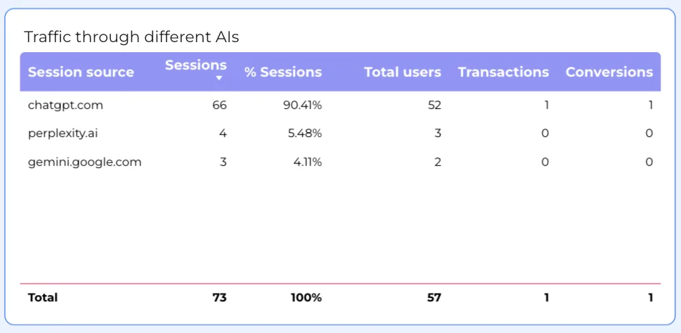Select the total sessions value 73
Screen dimensions: 681x333
[219, 297]
